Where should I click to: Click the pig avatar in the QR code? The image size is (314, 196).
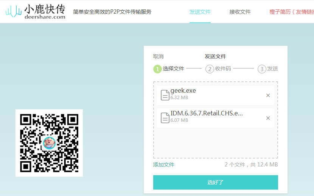49,143
